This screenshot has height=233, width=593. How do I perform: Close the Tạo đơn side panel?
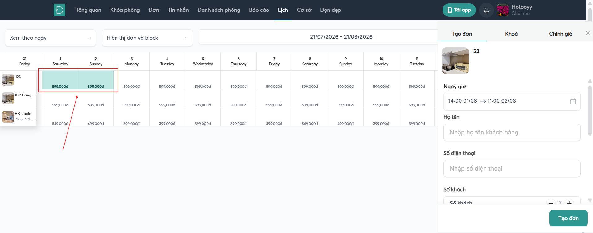tap(588, 33)
